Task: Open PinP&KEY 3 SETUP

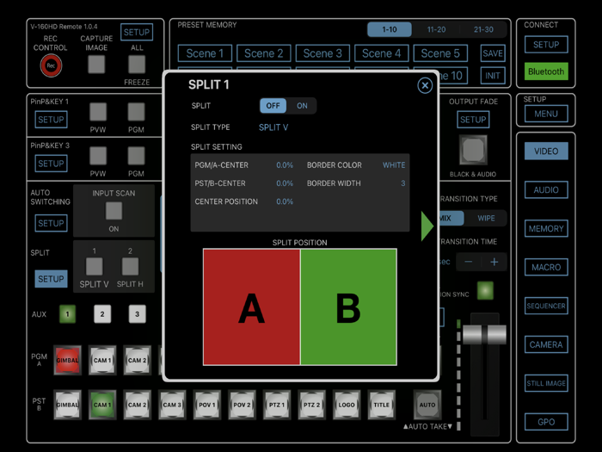Action: pyautogui.click(x=51, y=164)
